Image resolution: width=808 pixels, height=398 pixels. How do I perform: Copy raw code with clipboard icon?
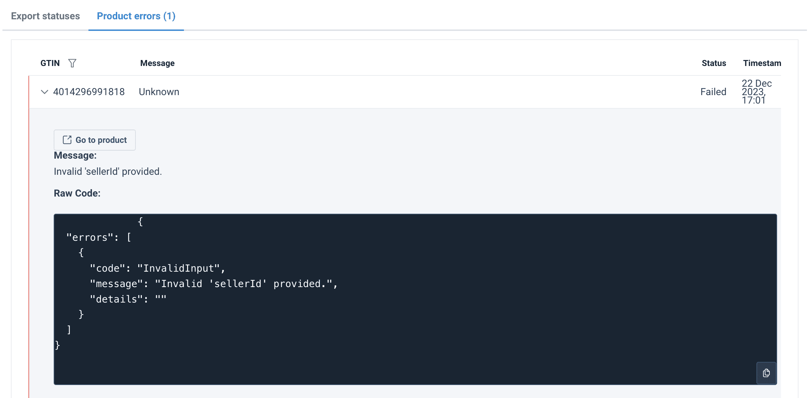pos(766,373)
